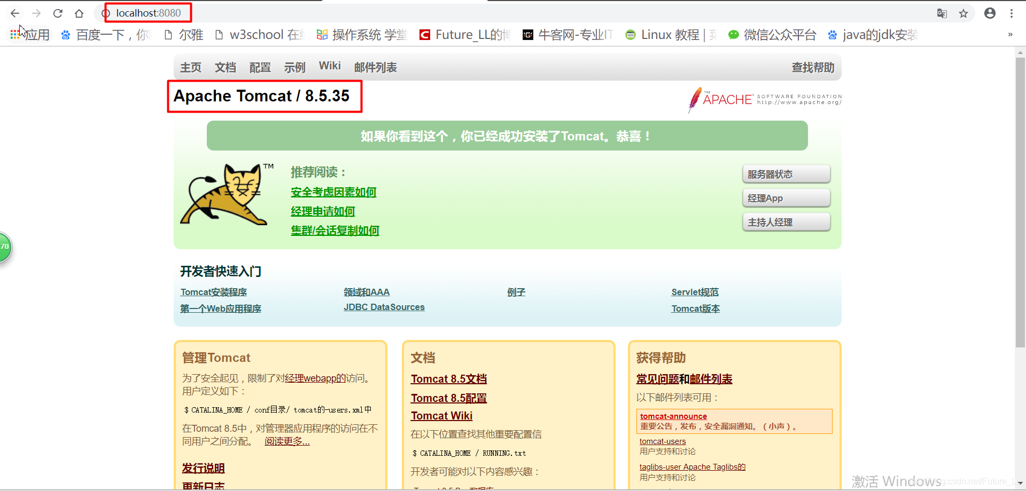Open the Servlet规范 link
Screen dimensions: 1026x491
695,292
